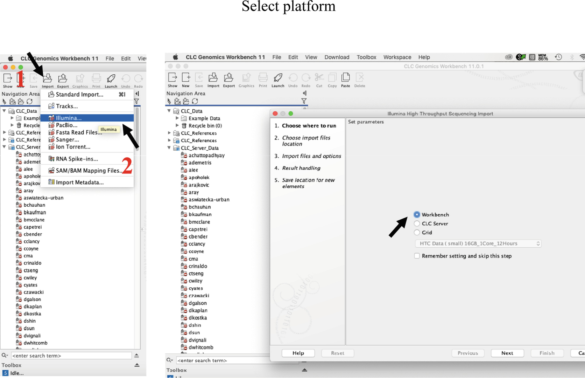
Task: Click search term field in left window
Action: pos(71,356)
